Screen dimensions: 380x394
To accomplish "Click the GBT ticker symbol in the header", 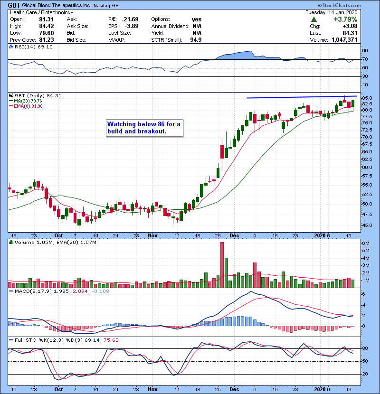I will point(14,5).
